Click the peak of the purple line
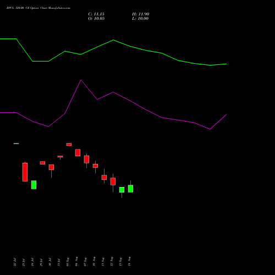This screenshot has width=275, height=275. click(81, 80)
